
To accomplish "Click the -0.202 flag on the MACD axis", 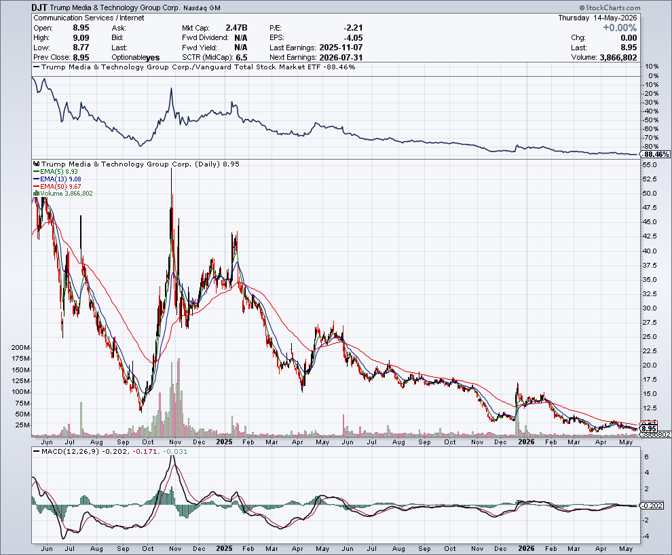I will 653,505.
